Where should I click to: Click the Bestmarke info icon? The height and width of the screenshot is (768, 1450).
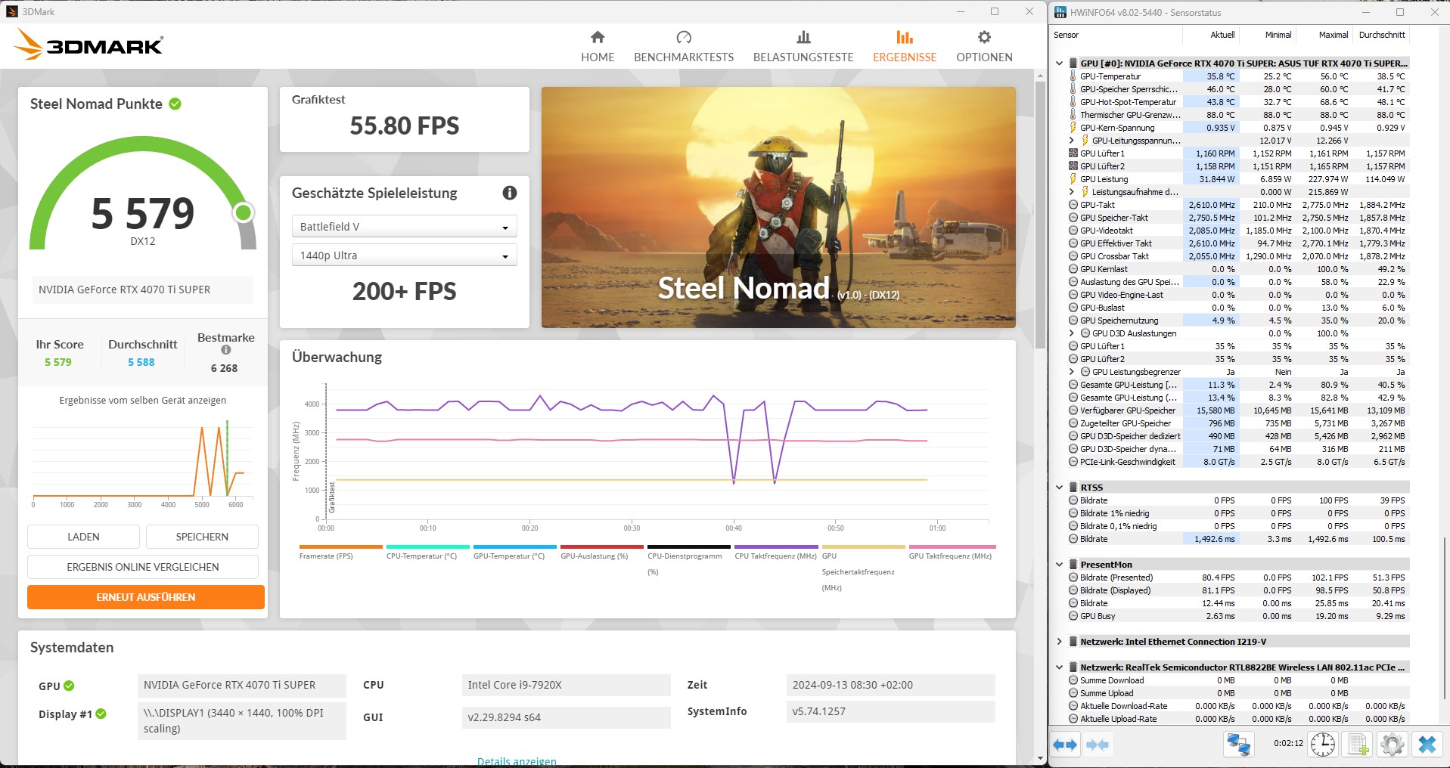225,350
